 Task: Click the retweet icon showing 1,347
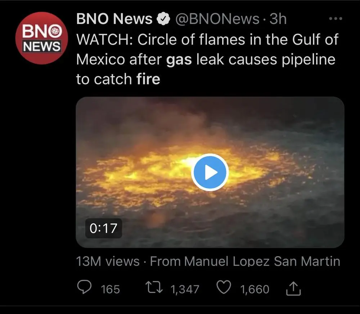click(x=154, y=287)
